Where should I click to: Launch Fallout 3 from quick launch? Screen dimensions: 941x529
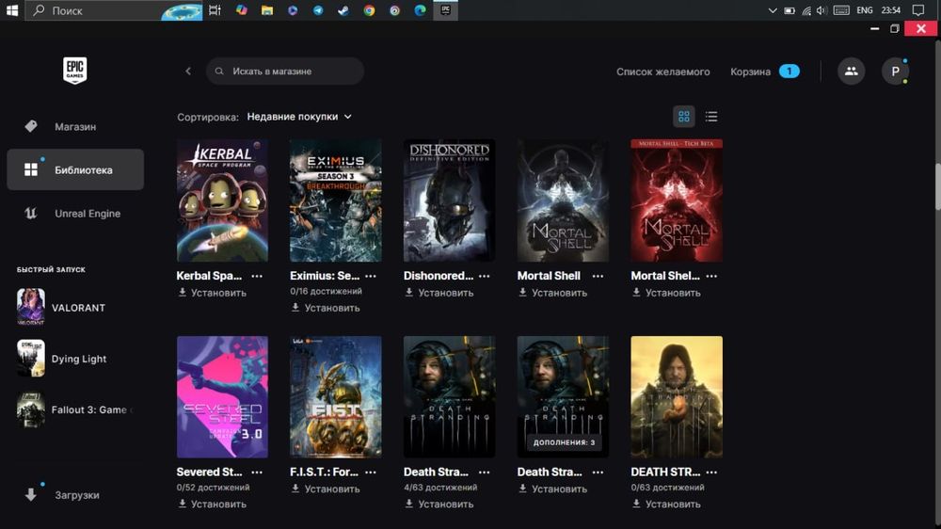75,409
